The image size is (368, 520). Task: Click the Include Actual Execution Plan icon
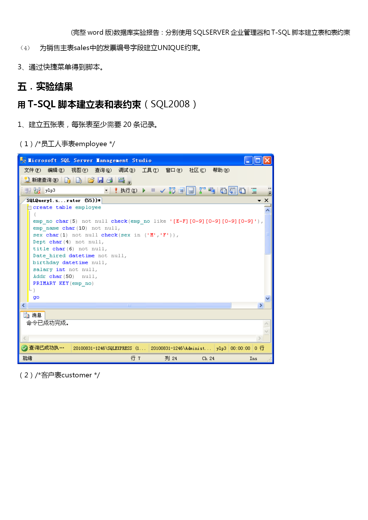(203, 191)
